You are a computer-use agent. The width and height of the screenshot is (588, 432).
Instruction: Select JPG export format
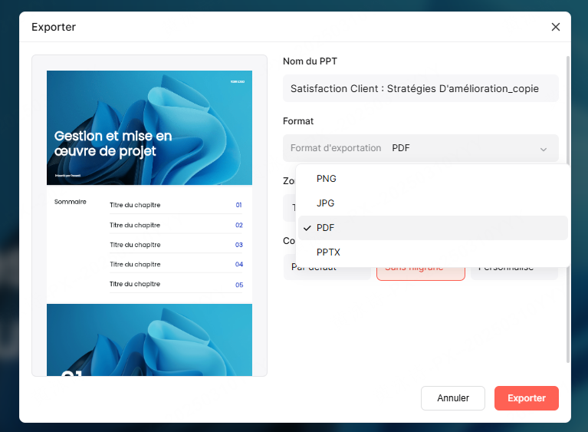pyautogui.click(x=326, y=203)
